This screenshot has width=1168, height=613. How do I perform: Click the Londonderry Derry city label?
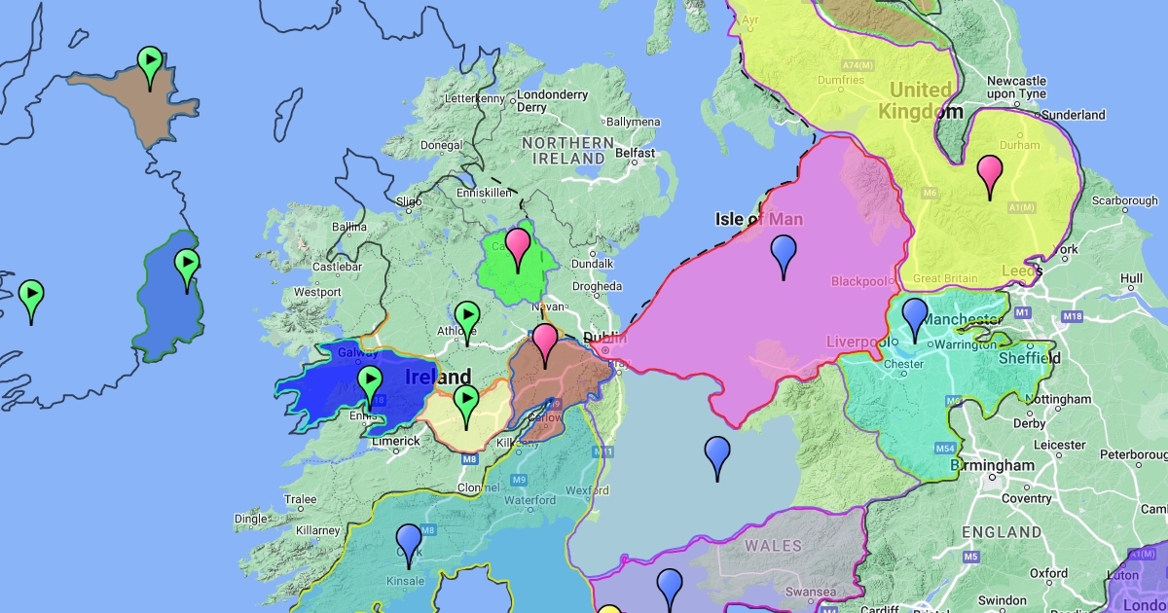552,101
